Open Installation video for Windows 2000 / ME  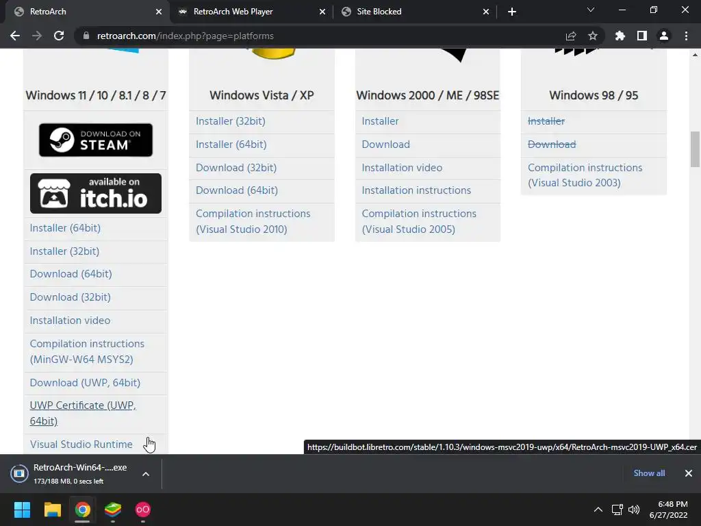pyautogui.click(x=403, y=168)
